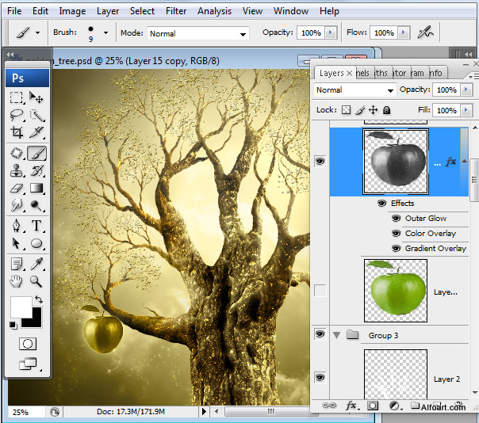The height and width of the screenshot is (423, 479).
Task: Open the layer blend mode dropdown
Action: pyautogui.click(x=354, y=90)
